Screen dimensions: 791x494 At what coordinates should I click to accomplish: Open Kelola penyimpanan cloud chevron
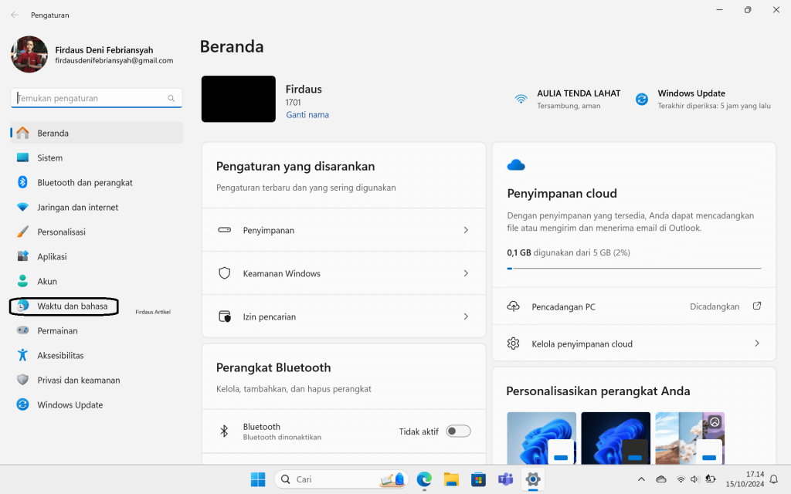coord(757,343)
